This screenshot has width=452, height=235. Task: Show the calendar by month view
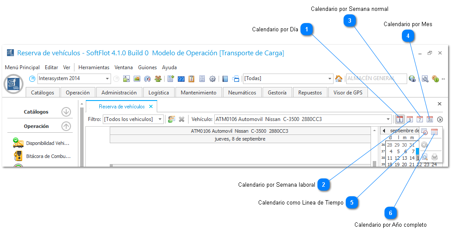click(x=430, y=119)
